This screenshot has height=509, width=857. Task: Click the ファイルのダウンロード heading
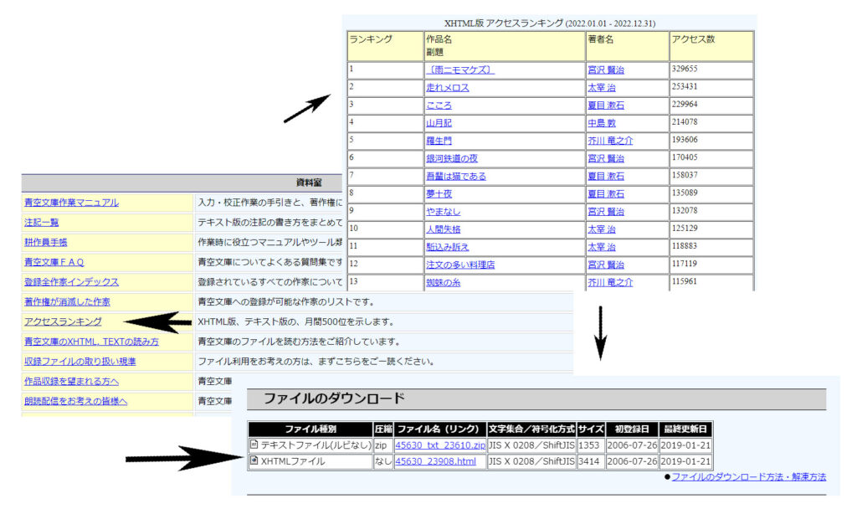(x=334, y=398)
